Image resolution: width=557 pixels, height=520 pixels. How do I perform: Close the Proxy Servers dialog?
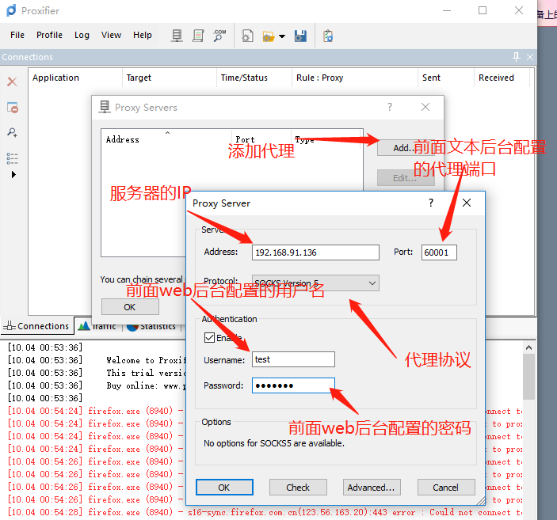pyautogui.click(x=425, y=107)
